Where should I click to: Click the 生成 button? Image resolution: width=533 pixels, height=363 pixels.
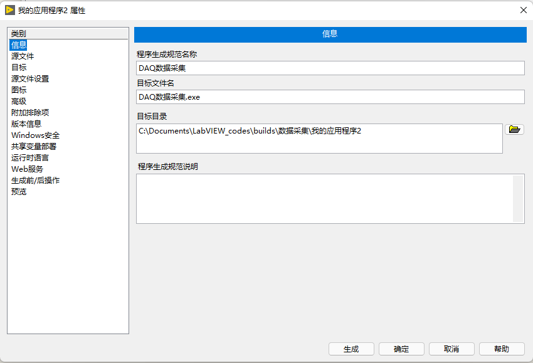coord(351,349)
